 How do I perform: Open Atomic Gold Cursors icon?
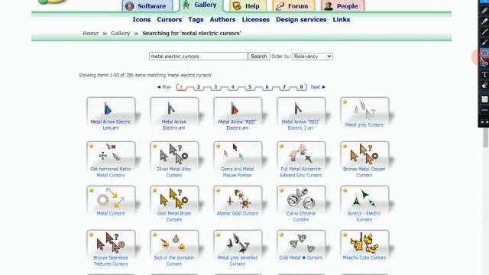click(238, 198)
